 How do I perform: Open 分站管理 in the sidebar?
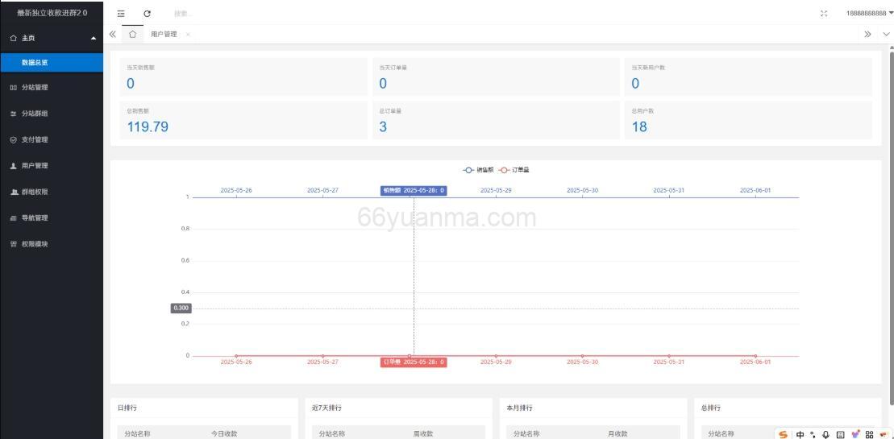point(52,88)
